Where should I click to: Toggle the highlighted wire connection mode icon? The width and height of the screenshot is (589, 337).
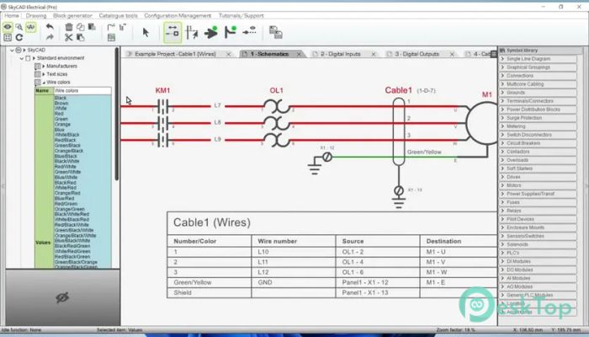click(172, 32)
